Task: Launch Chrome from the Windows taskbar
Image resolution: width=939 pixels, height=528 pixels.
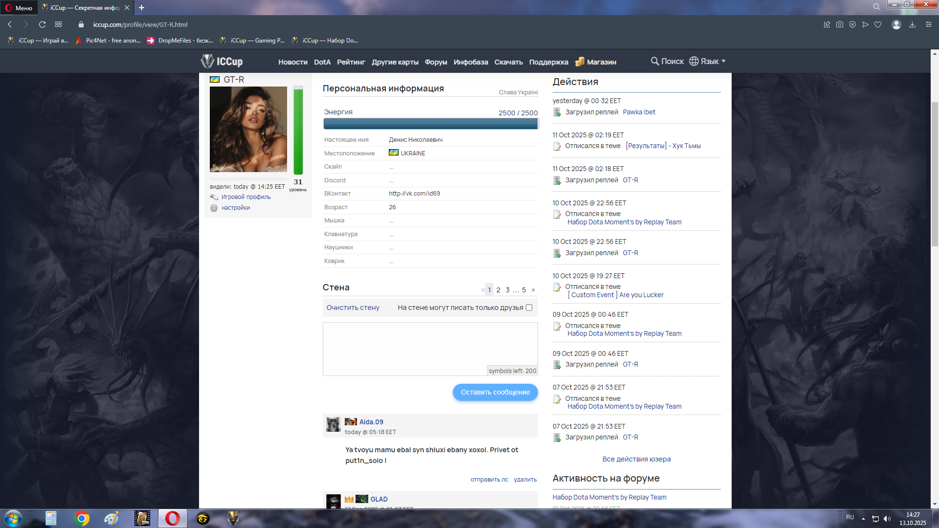Action: 82,518
